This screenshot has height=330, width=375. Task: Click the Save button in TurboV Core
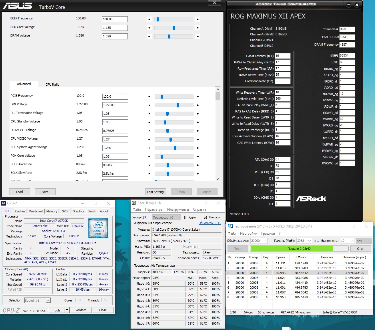coord(45,192)
